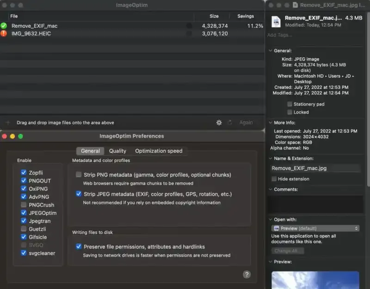The width and height of the screenshot is (370, 289).
Task: Open optimization settings via the gear icon
Action: pos(219,122)
